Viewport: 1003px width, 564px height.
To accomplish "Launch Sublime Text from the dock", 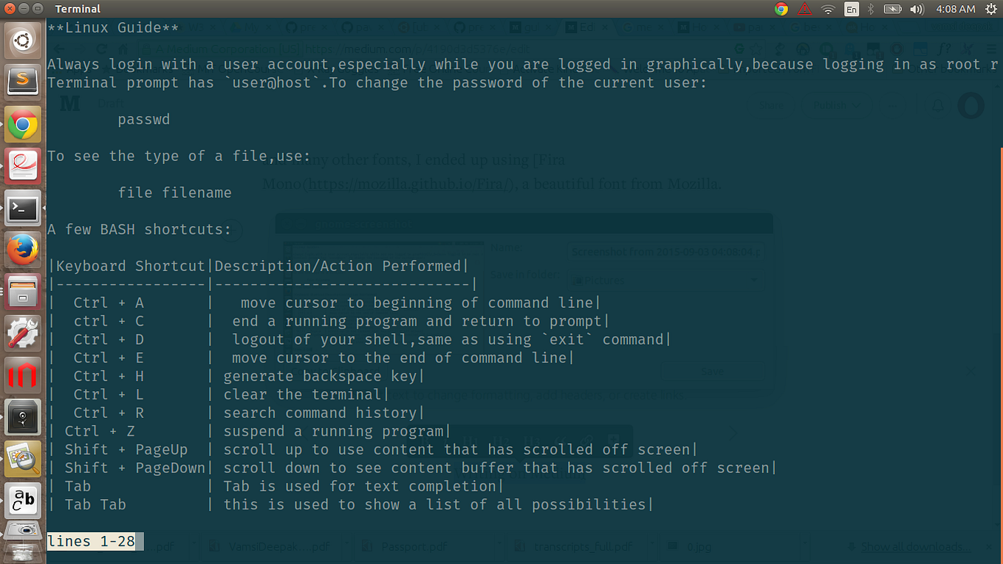I will coord(23,80).
